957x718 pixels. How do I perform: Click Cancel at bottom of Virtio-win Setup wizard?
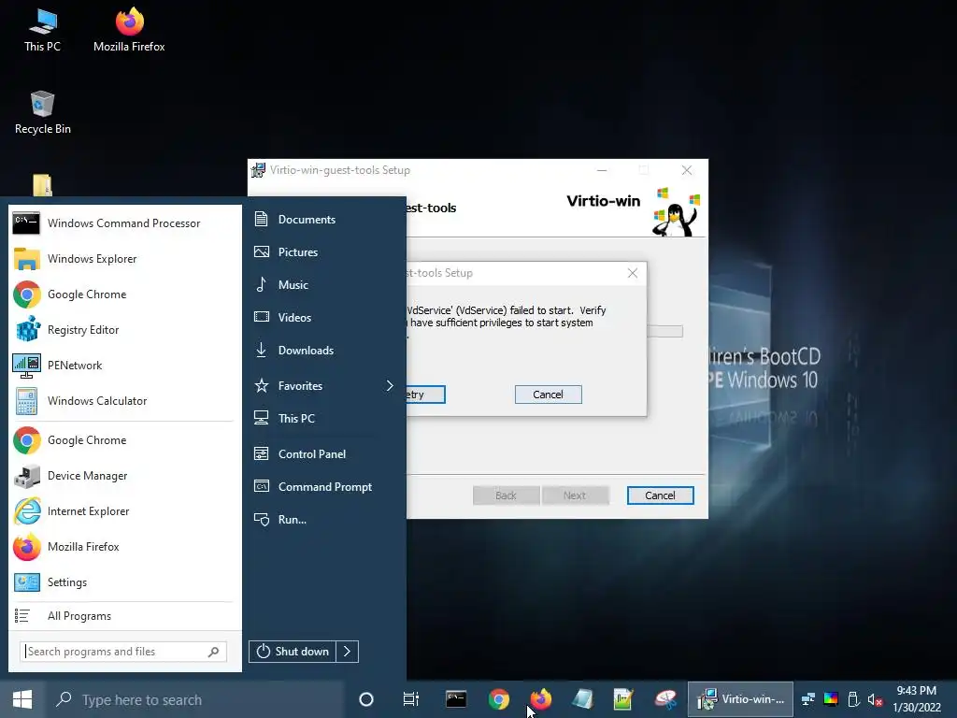(x=661, y=495)
